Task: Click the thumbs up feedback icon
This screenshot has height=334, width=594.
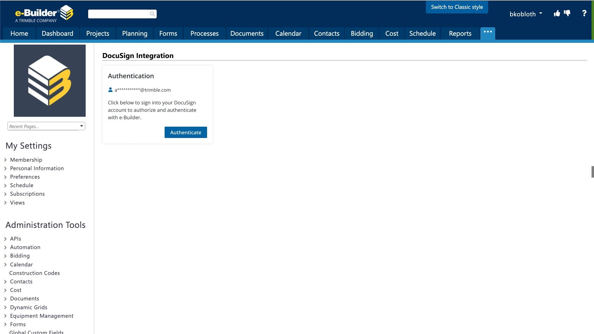Action: click(557, 13)
